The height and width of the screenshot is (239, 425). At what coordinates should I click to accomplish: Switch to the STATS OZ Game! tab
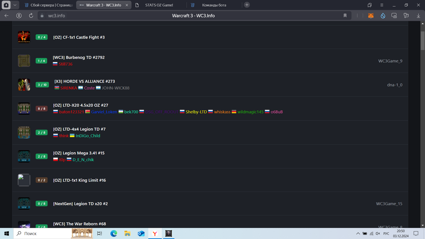(x=159, y=5)
